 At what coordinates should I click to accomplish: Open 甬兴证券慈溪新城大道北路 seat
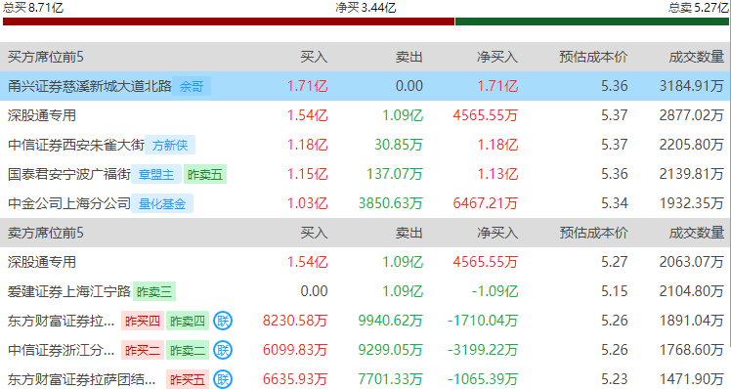click(90, 86)
